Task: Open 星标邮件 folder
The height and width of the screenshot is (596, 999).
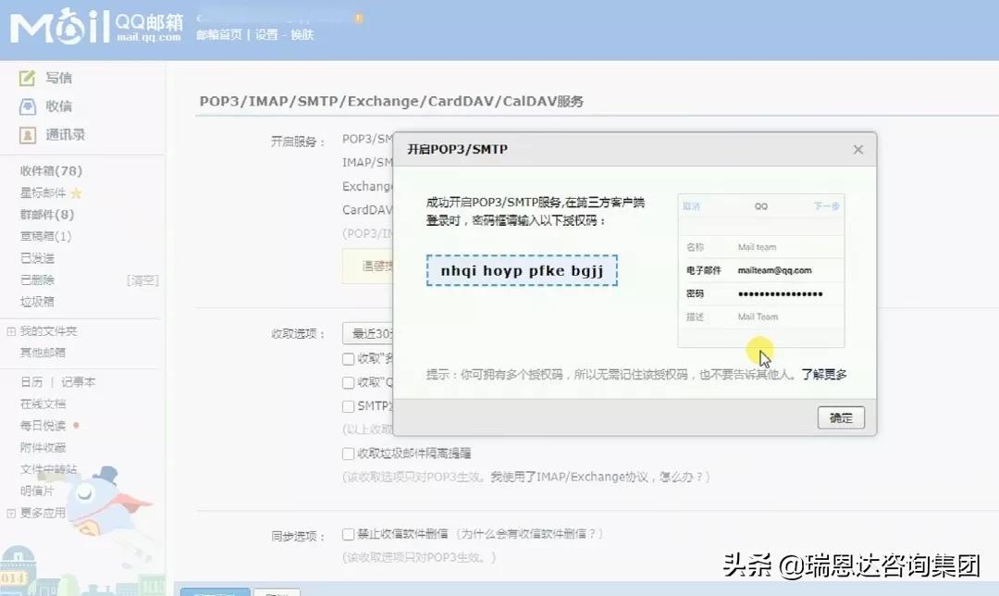Action: [x=43, y=192]
